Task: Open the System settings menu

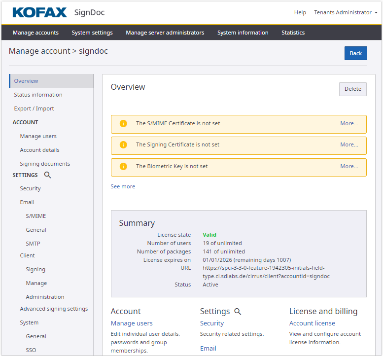Action: 92,33
